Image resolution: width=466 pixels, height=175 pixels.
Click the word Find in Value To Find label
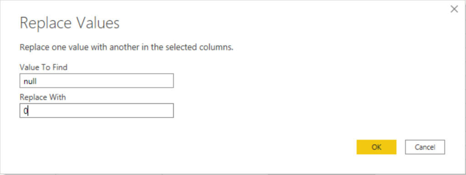pyautogui.click(x=61, y=67)
